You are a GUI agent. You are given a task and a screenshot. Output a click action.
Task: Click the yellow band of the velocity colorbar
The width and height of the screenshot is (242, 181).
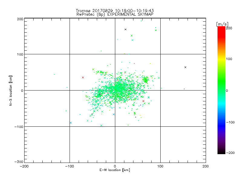pos(221,59)
